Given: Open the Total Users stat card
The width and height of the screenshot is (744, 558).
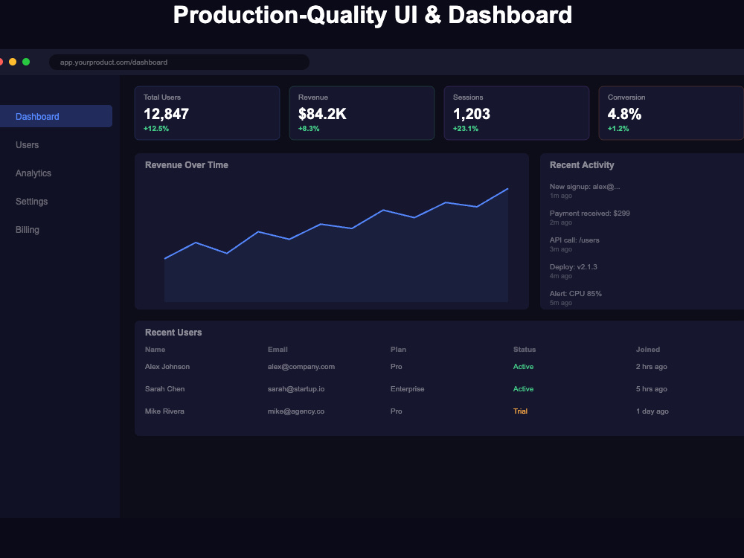Looking at the screenshot, I should pos(208,113).
